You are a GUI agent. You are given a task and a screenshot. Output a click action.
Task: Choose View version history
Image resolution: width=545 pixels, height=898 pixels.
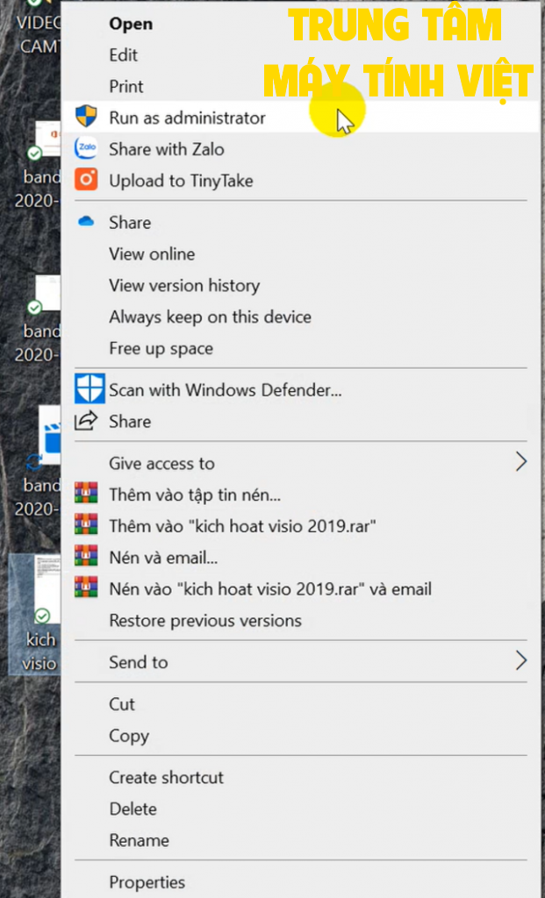[x=183, y=286]
